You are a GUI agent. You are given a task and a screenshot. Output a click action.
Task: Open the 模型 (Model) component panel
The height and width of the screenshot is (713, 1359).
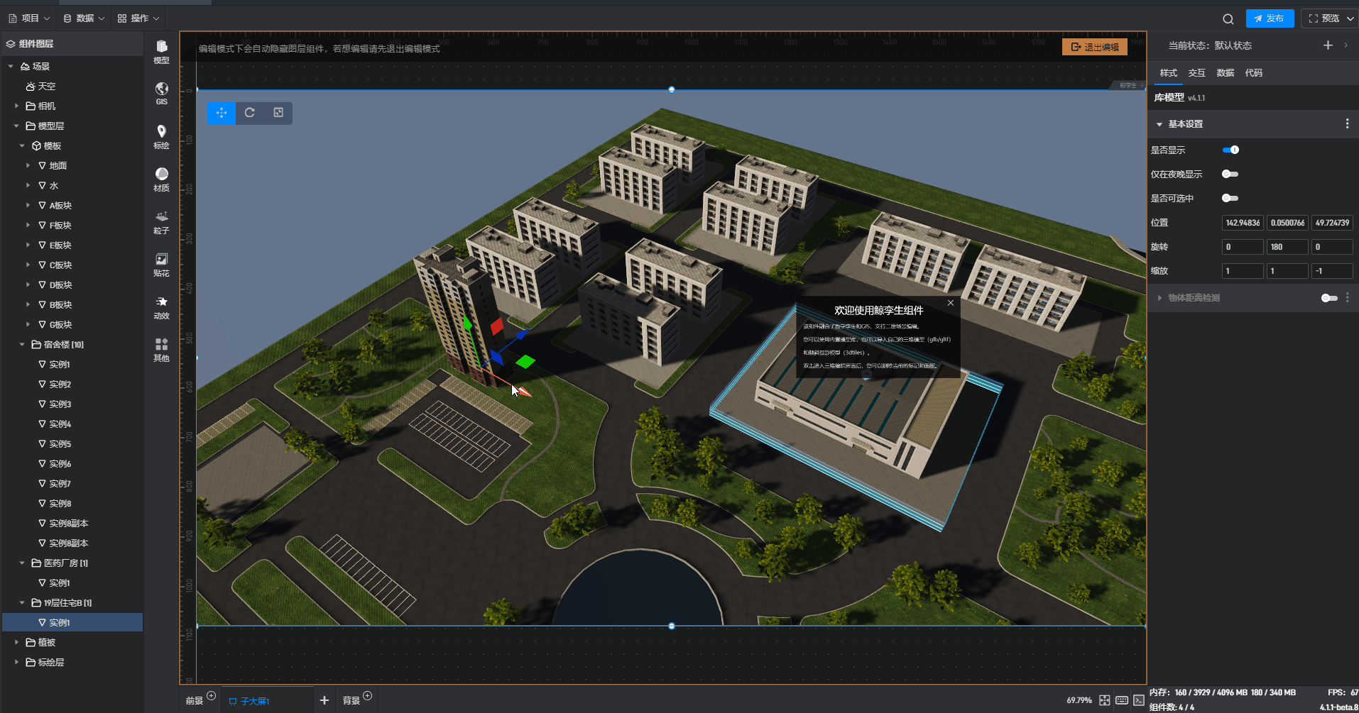pyautogui.click(x=161, y=52)
